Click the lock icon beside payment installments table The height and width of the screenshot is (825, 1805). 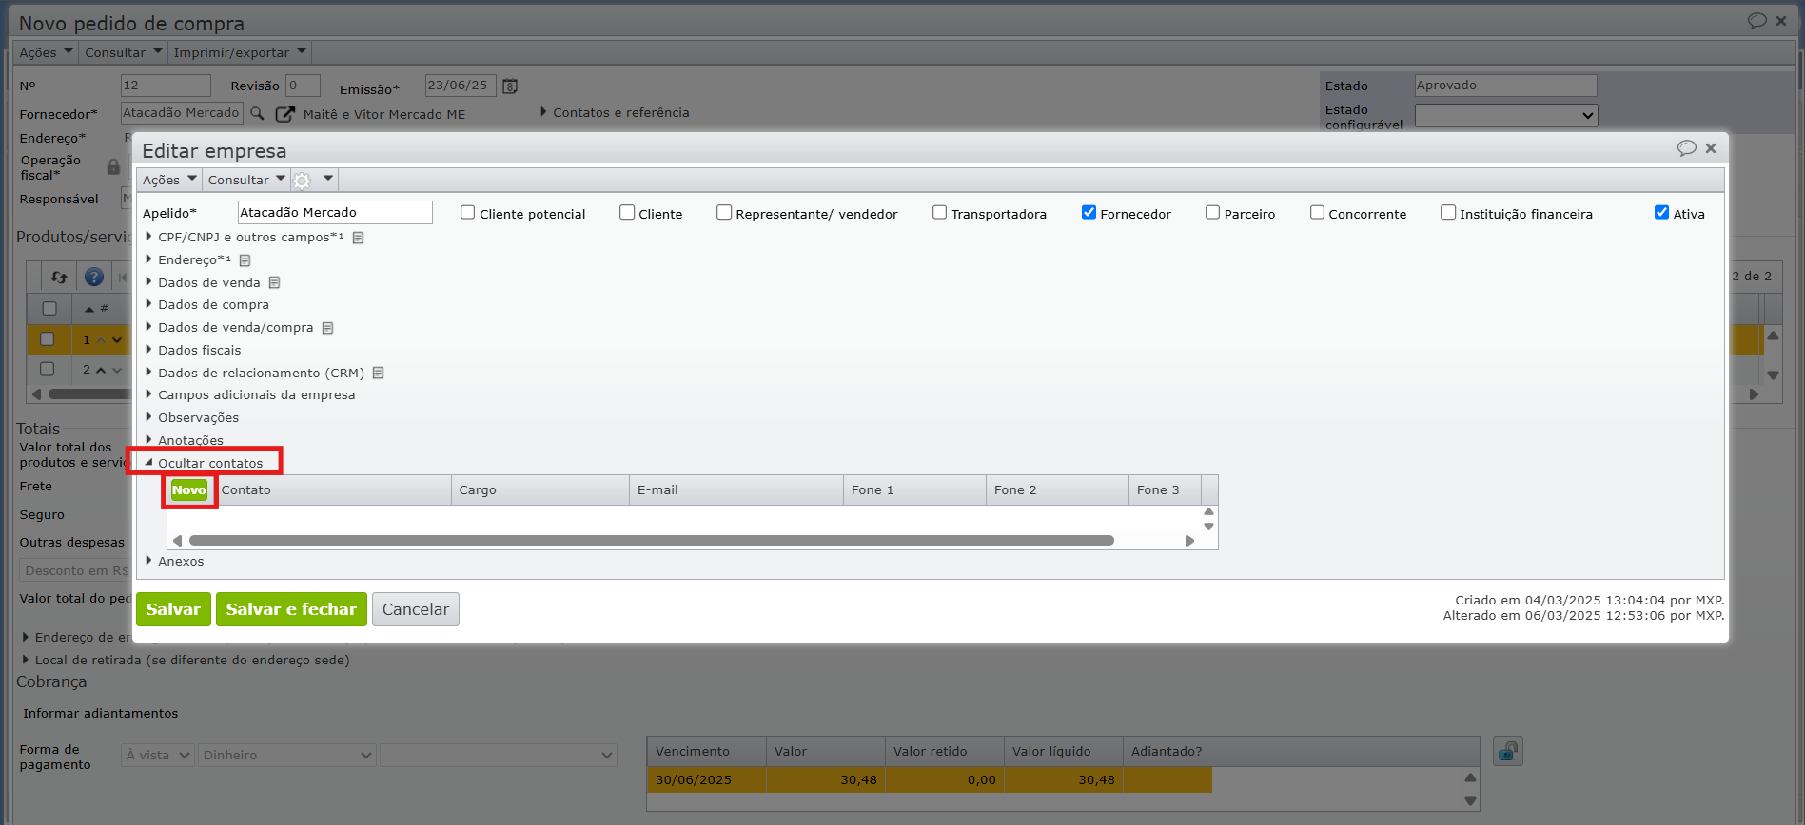[x=1507, y=752]
